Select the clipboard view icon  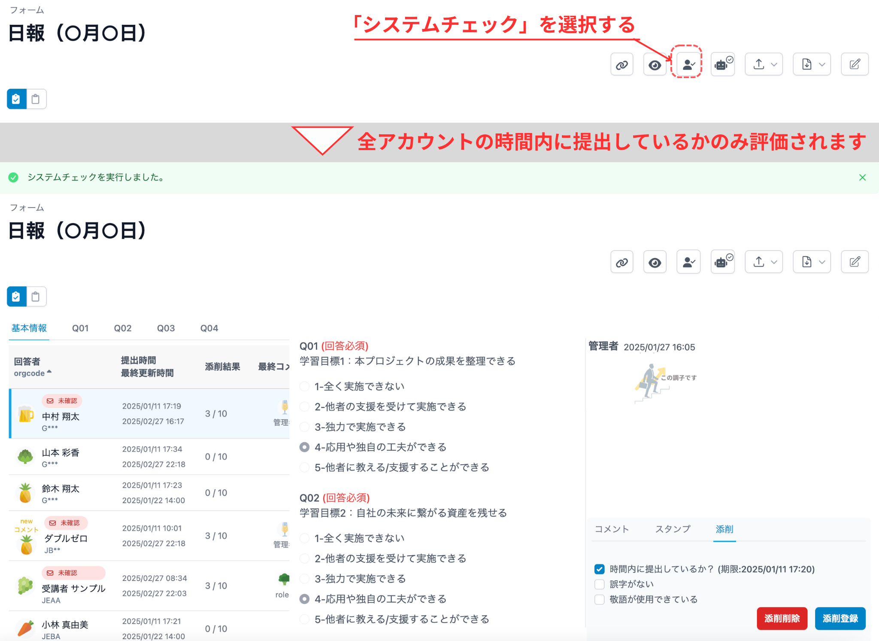(x=36, y=296)
